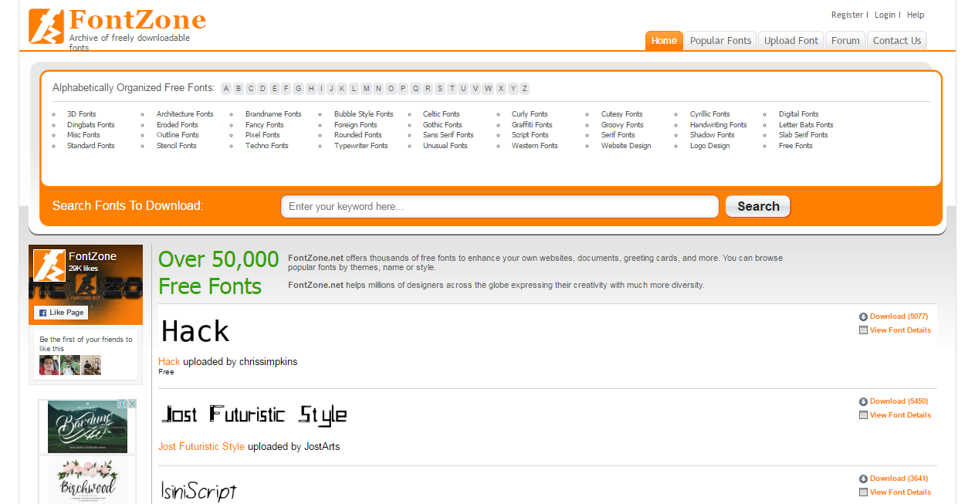
Task: Click the FontZone logo icon in the header
Action: pyautogui.click(x=46, y=26)
